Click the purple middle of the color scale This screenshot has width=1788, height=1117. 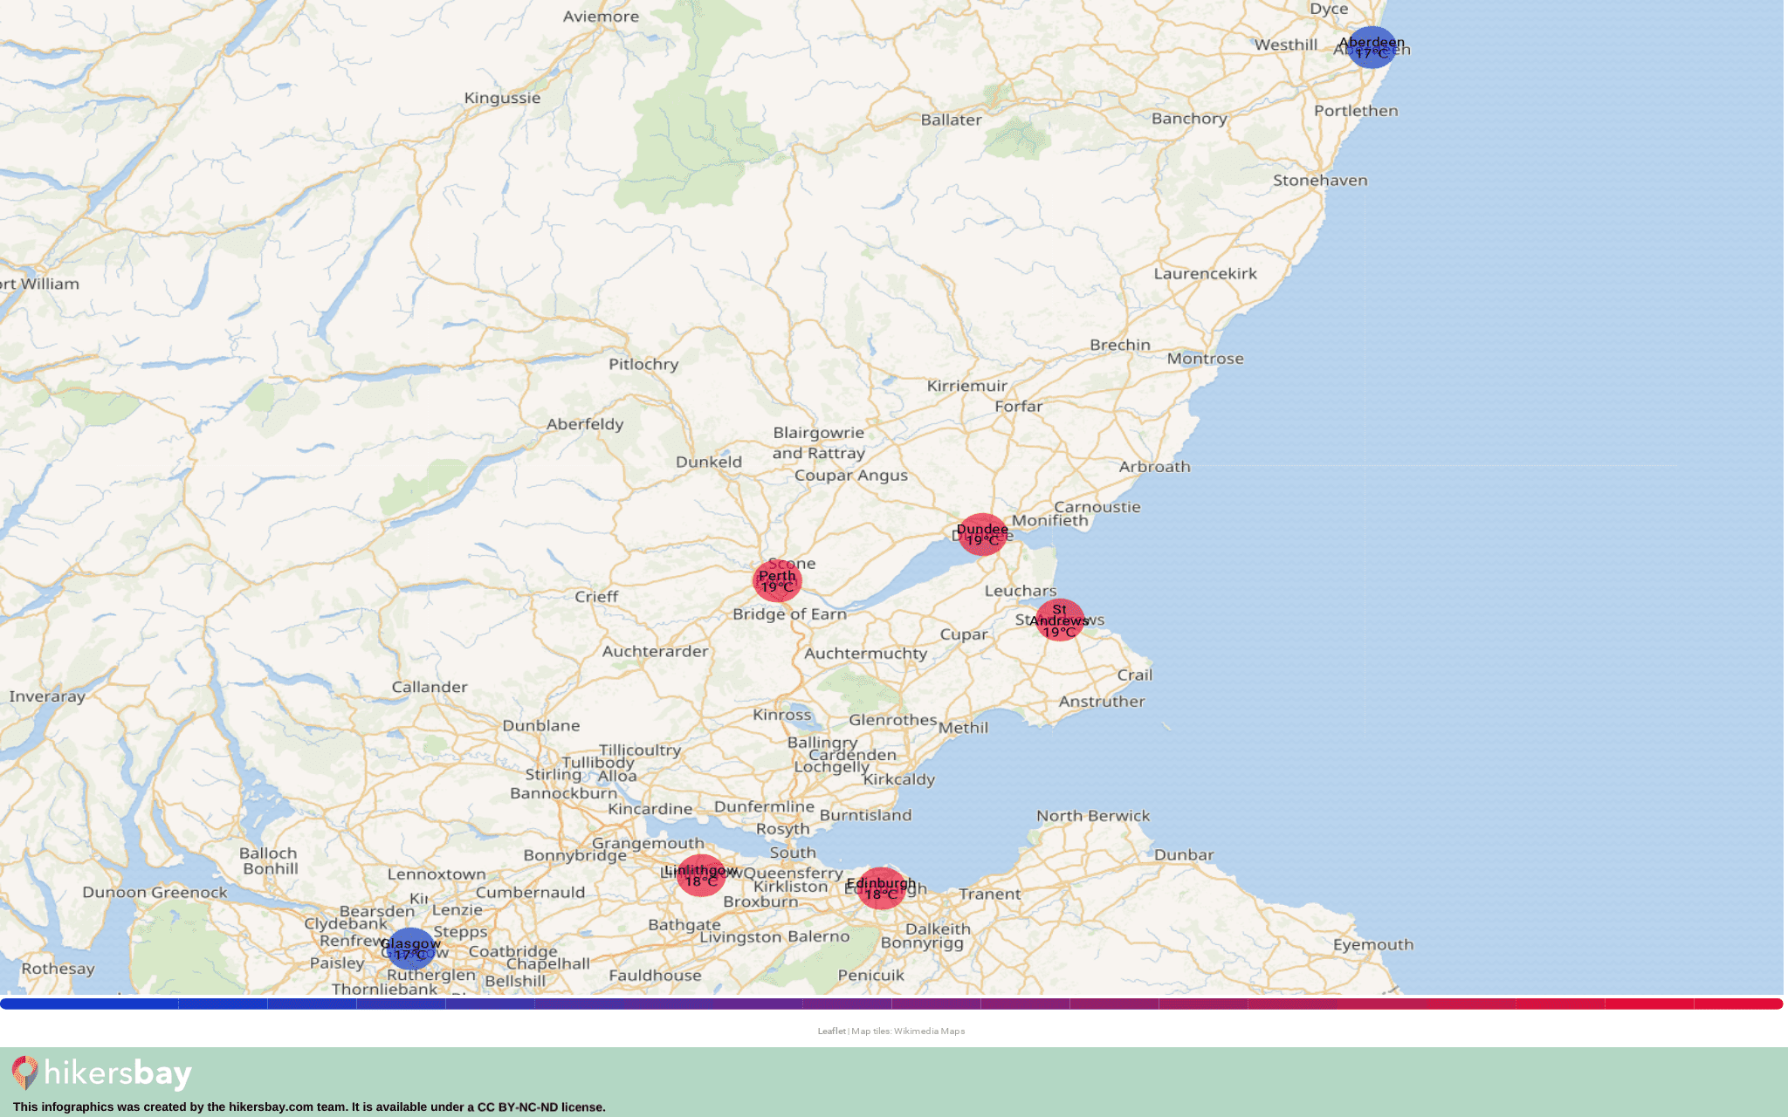click(x=891, y=1004)
